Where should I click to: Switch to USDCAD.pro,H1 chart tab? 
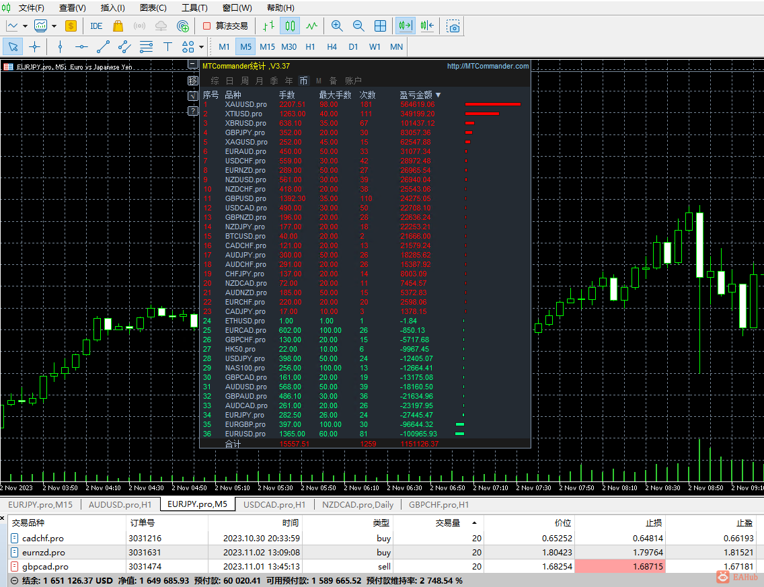pos(274,505)
